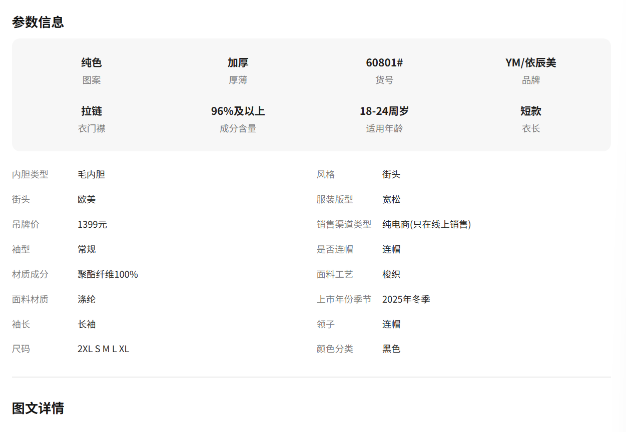Image resolution: width=626 pixels, height=432 pixels.
Task: Select the 纯电商(只在线上销售) sales channel text
Action: pyautogui.click(x=426, y=224)
